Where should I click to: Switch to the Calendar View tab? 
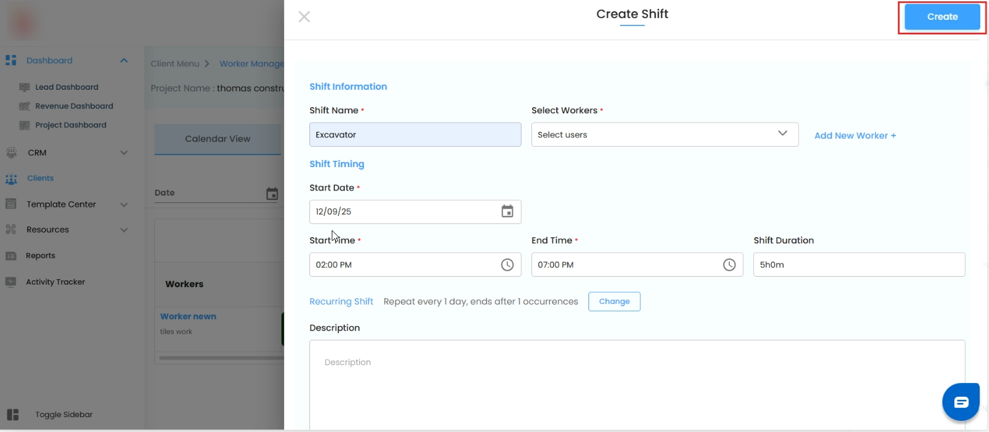pyautogui.click(x=218, y=139)
